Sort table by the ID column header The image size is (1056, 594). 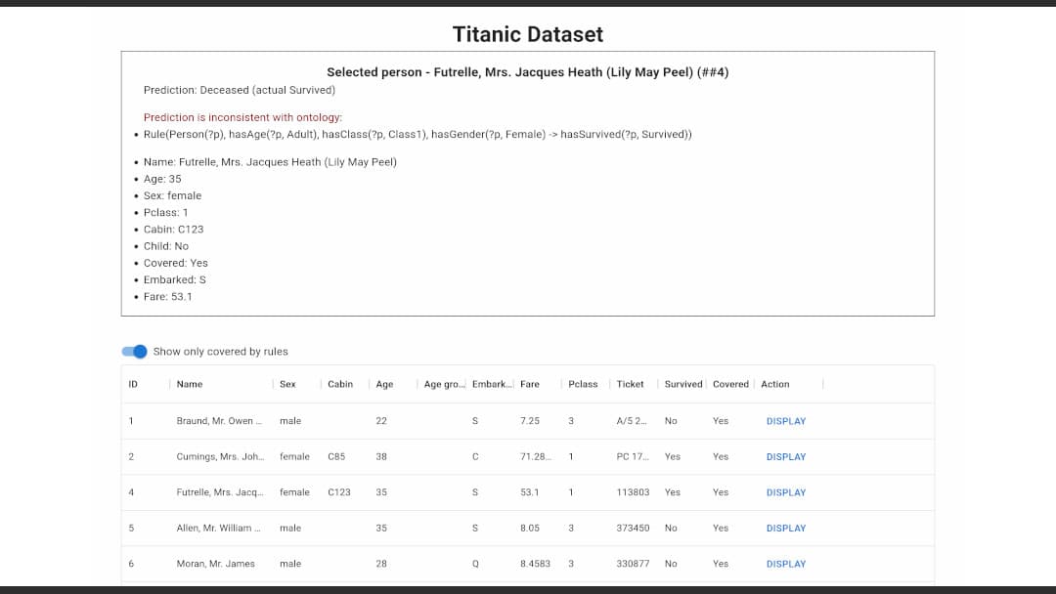(x=133, y=385)
